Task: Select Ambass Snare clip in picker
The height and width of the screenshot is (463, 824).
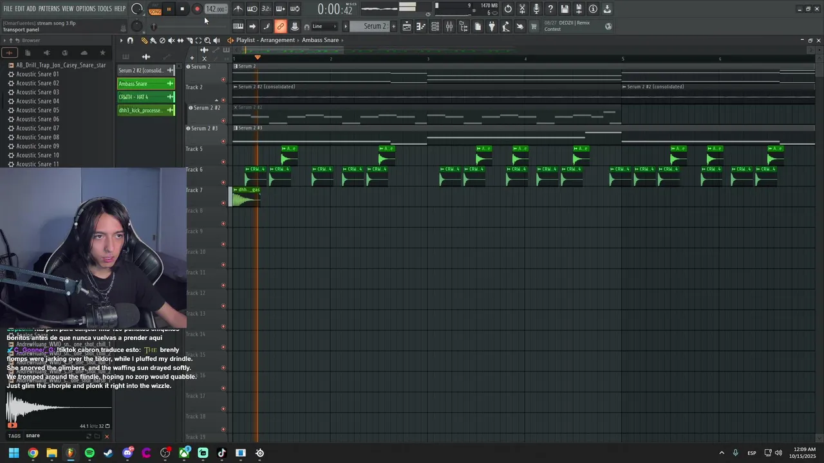Action: tap(146, 84)
